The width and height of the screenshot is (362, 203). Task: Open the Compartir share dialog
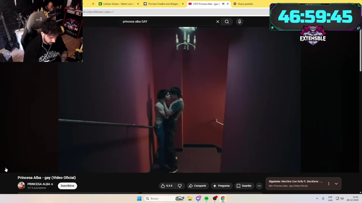click(197, 186)
